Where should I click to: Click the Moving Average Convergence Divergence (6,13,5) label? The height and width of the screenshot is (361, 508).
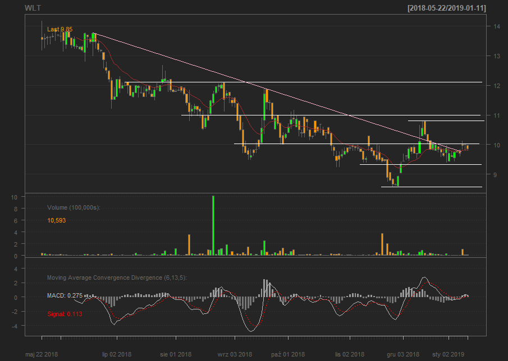[x=117, y=277]
